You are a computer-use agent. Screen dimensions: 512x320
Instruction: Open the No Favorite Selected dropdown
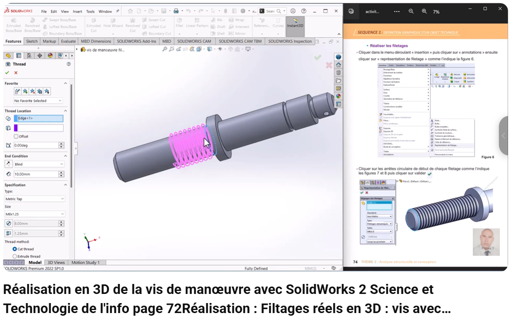(x=38, y=101)
